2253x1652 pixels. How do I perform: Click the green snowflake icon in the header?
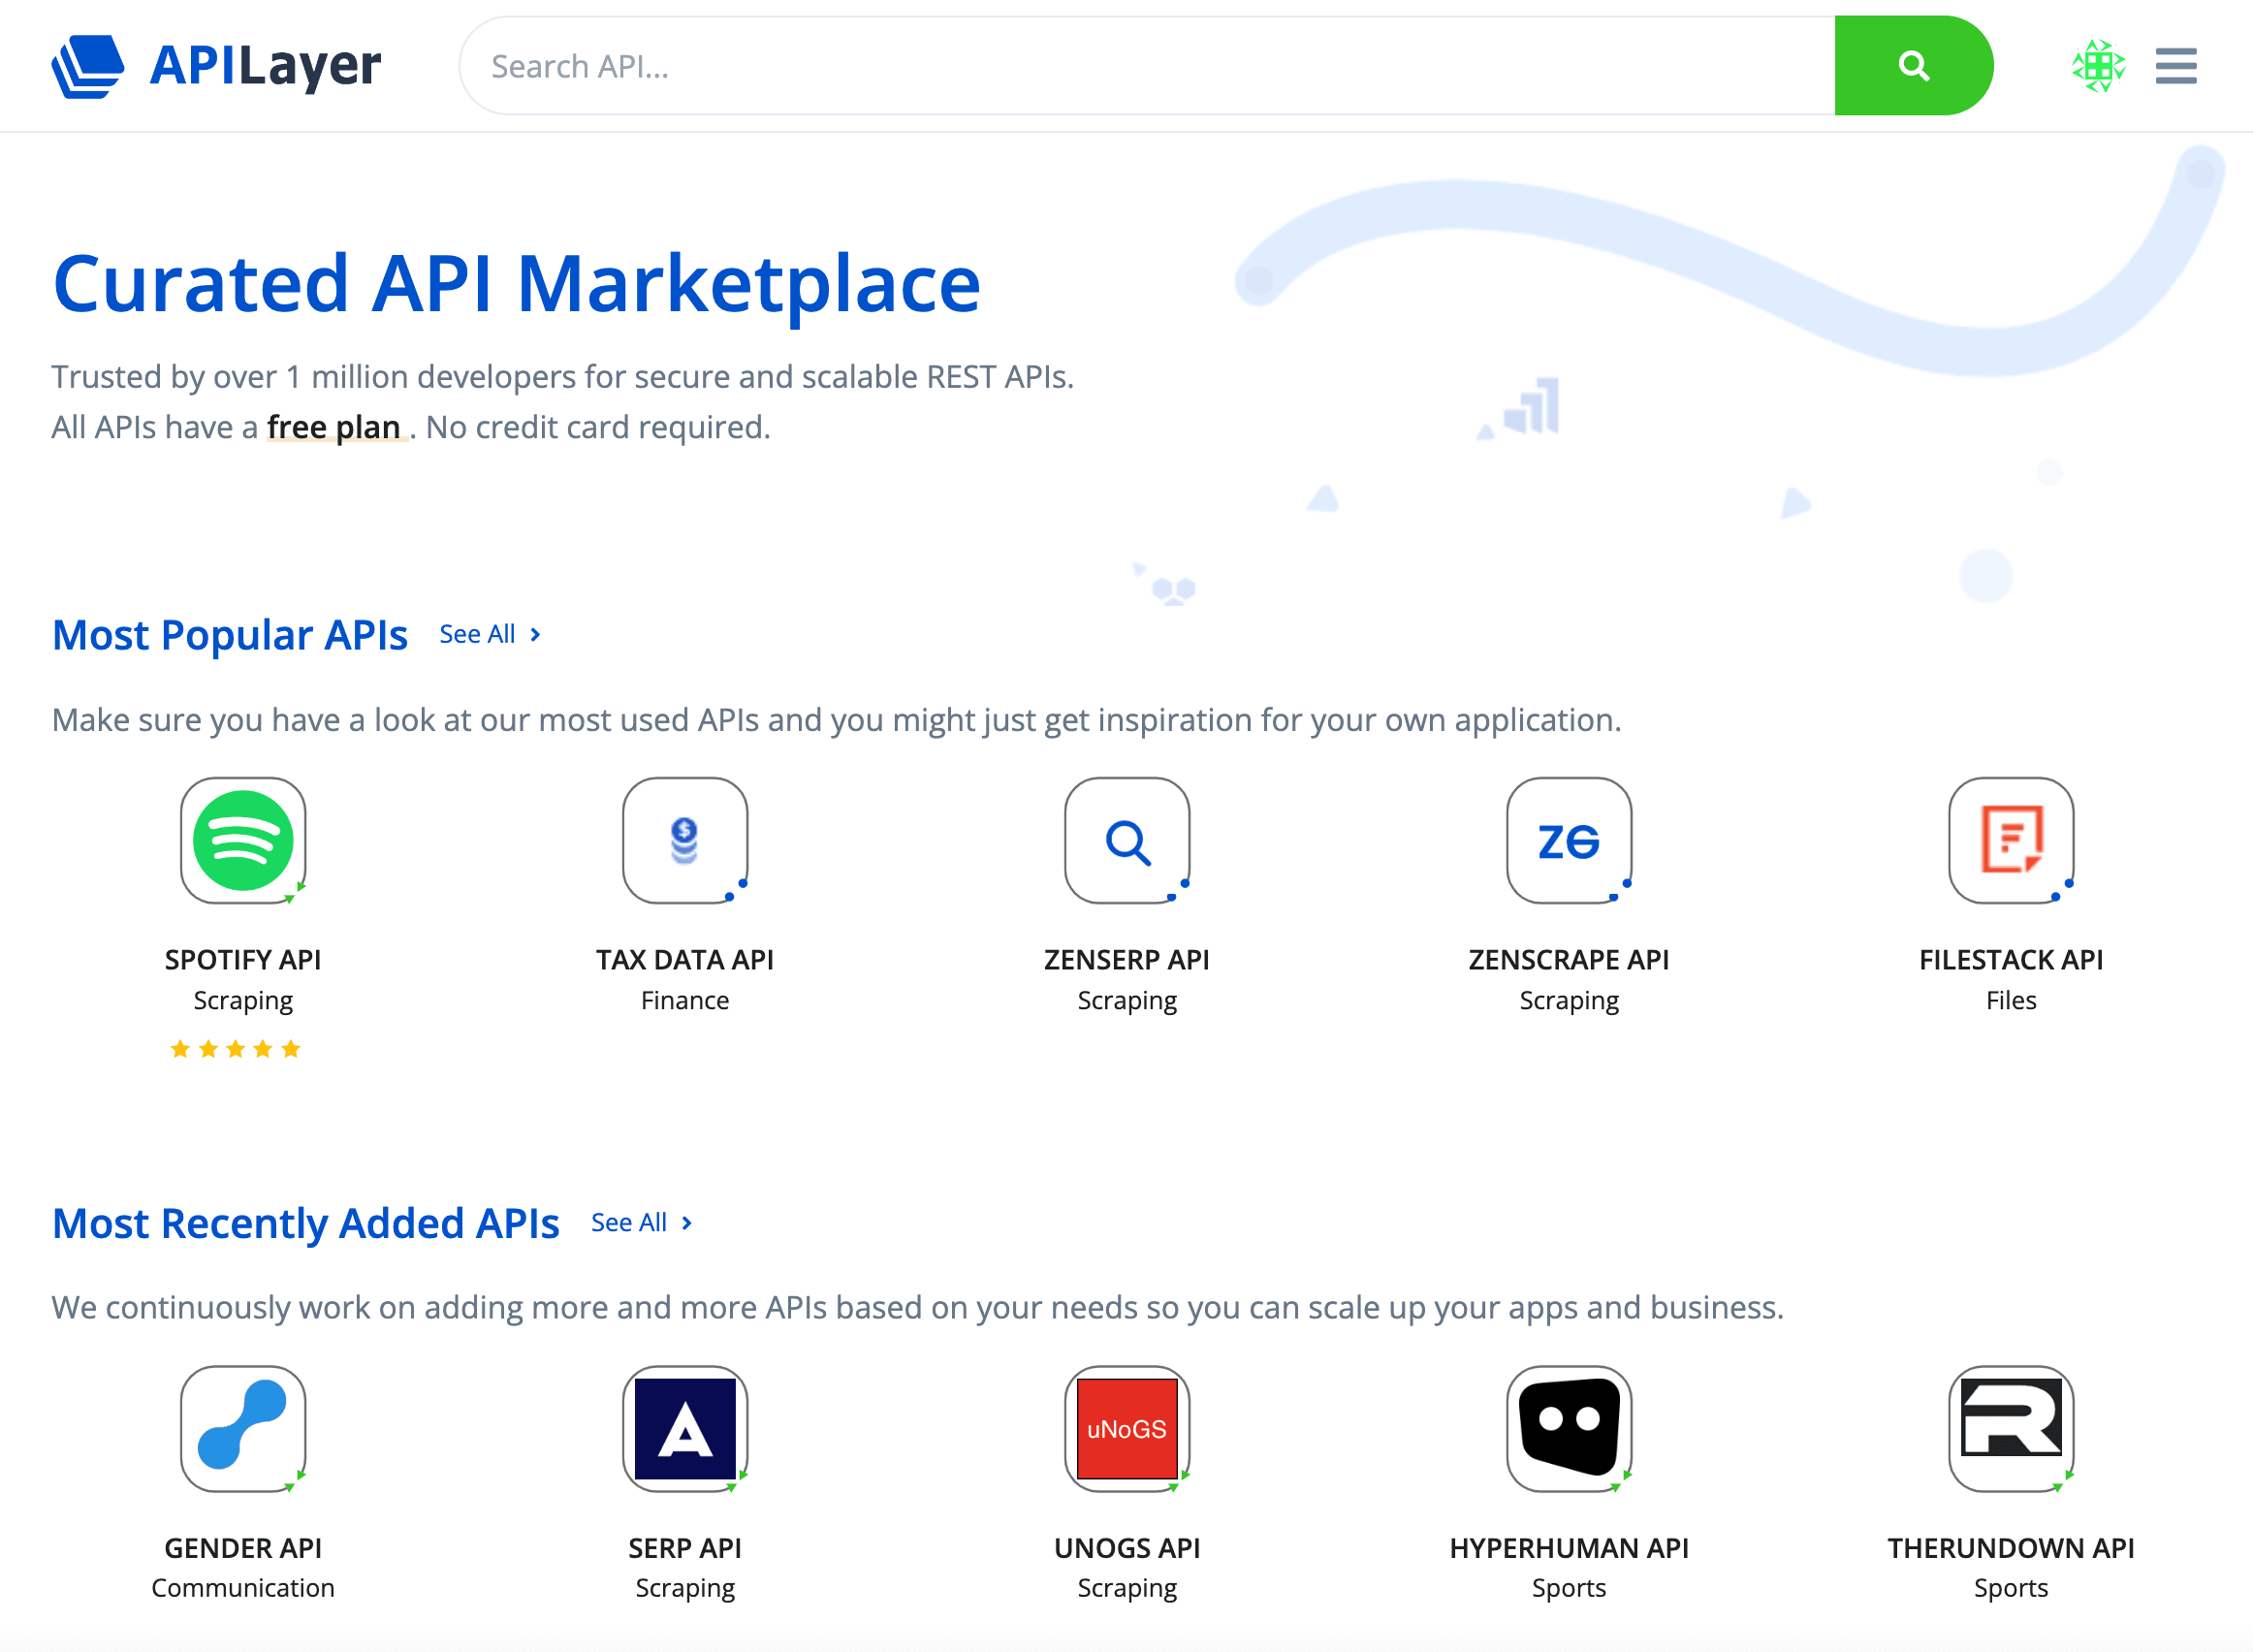[2098, 66]
